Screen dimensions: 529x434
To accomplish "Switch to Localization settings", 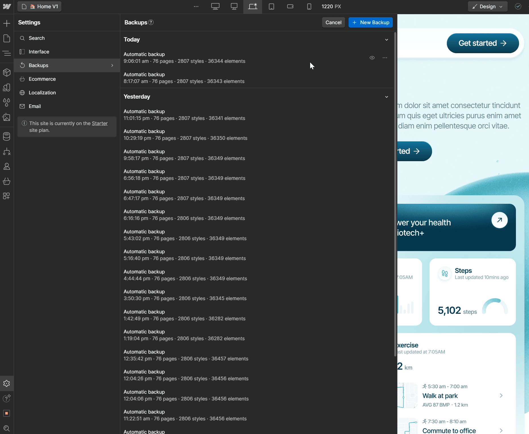I will (42, 93).
